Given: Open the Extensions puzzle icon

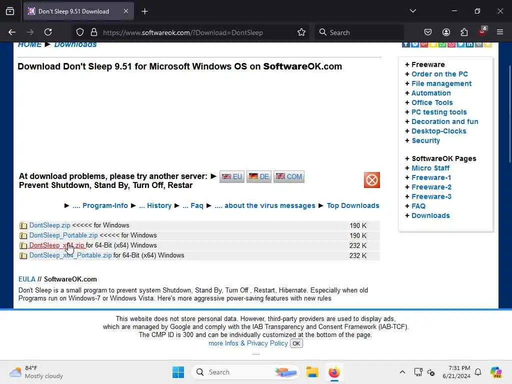Looking at the screenshot, I should pyautogui.click(x=464, y=32).
